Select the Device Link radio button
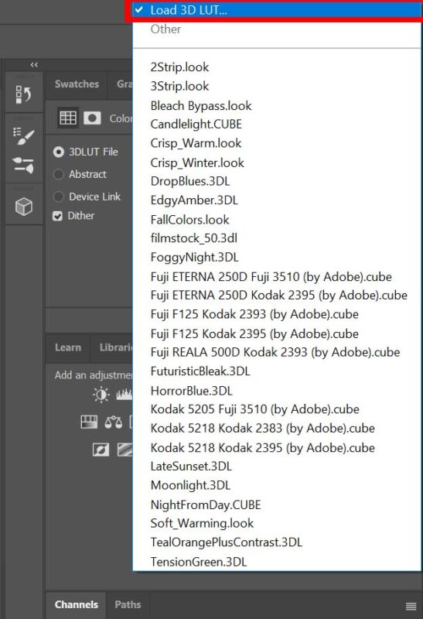The image size is (423, 619). (59, 197)
